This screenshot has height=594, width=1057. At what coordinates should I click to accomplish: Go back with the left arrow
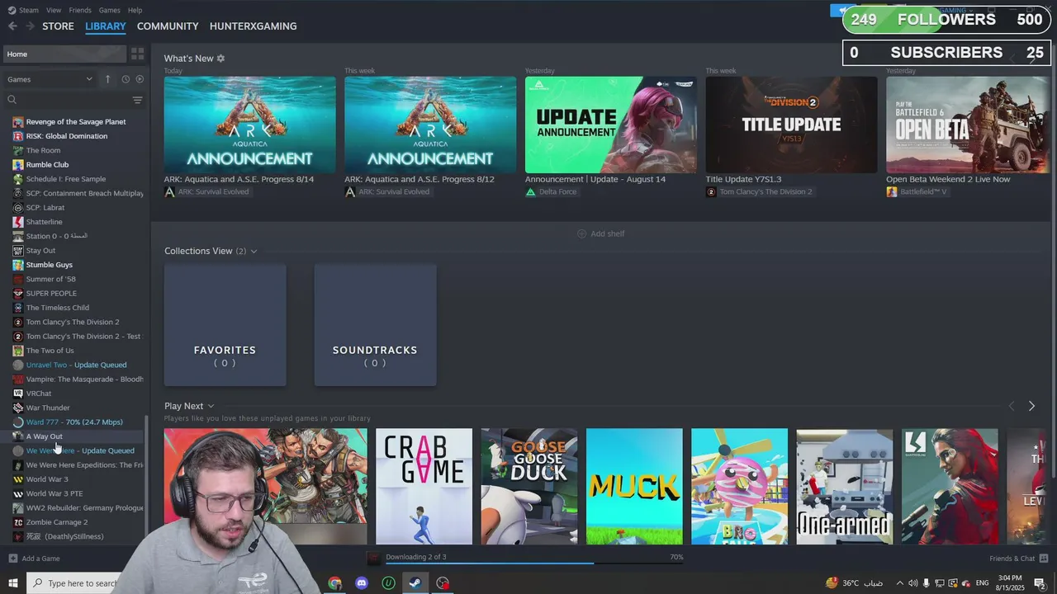(12, 26)
